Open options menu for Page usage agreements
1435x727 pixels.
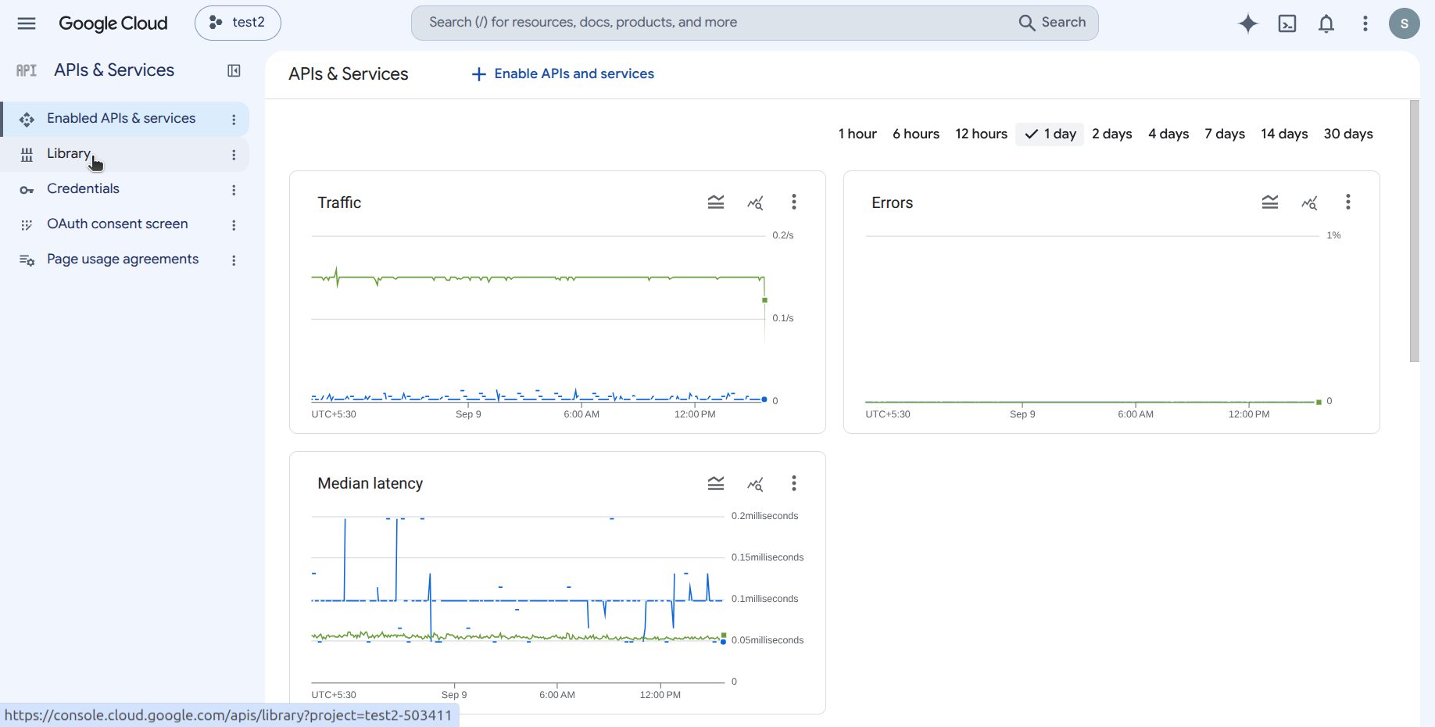[234, 260]
